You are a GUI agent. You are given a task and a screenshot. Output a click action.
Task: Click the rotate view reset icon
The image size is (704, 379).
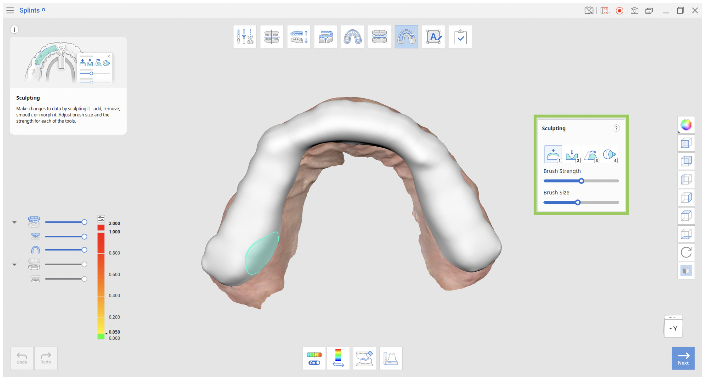(x=686, y=252)
